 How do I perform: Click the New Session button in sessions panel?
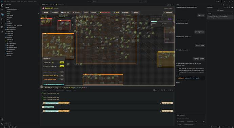220,10
